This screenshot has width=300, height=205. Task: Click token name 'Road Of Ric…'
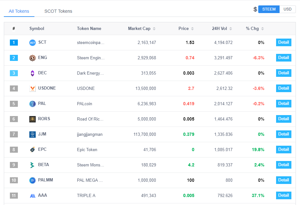click(90, 119)
